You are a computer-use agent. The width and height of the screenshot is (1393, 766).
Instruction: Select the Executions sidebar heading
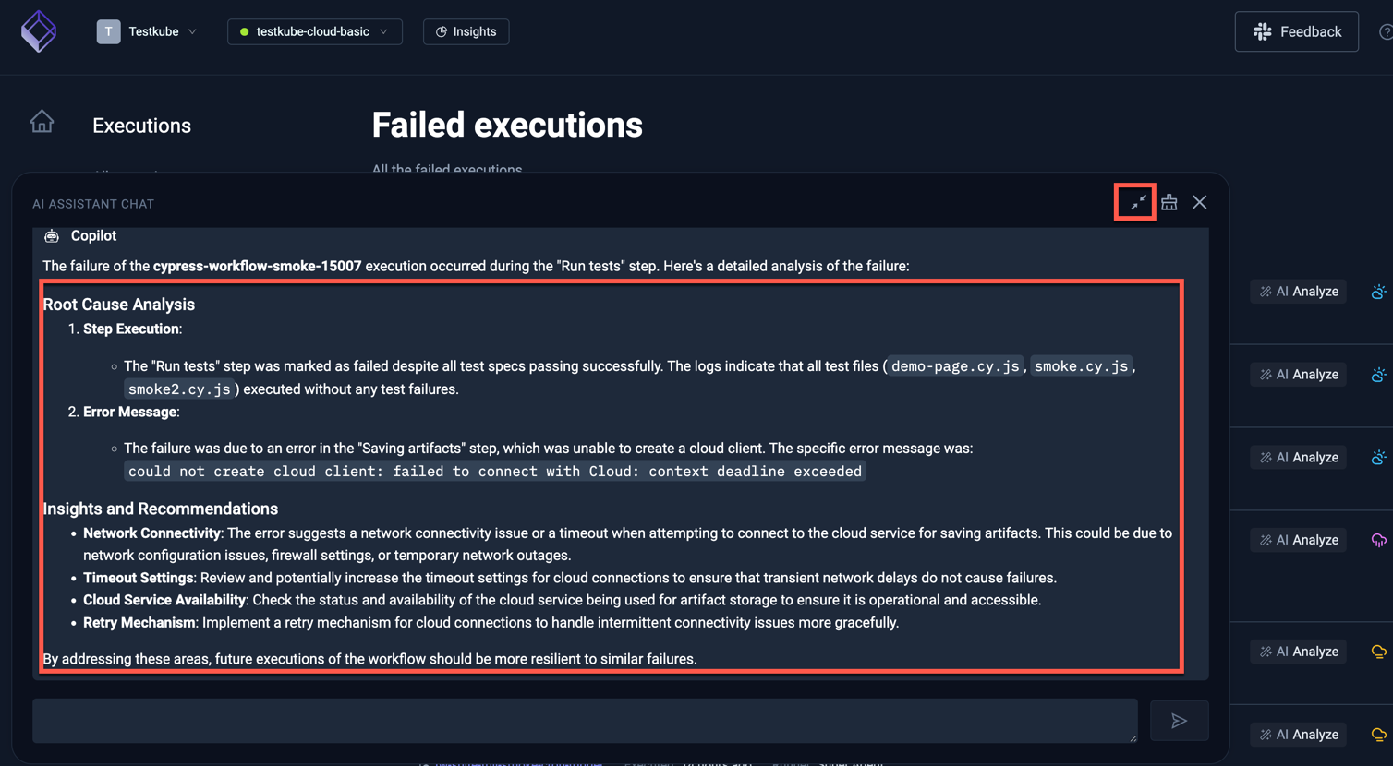point(141,126)
